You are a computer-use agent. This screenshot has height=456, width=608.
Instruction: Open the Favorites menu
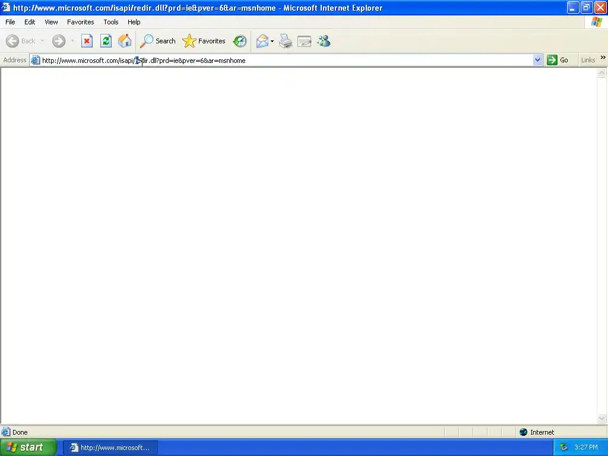click(81, 22)
